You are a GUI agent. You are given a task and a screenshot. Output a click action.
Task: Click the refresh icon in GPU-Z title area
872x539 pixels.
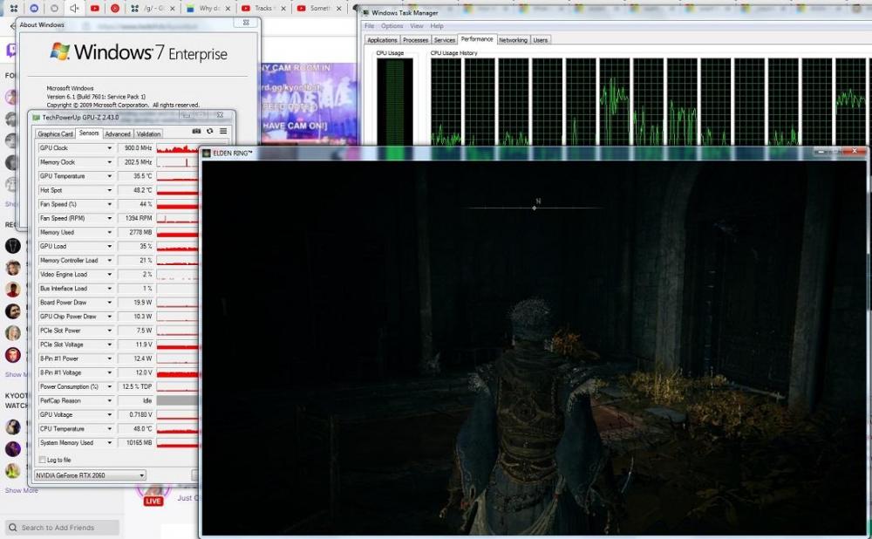pyautogui.click(x=208, y=130)
